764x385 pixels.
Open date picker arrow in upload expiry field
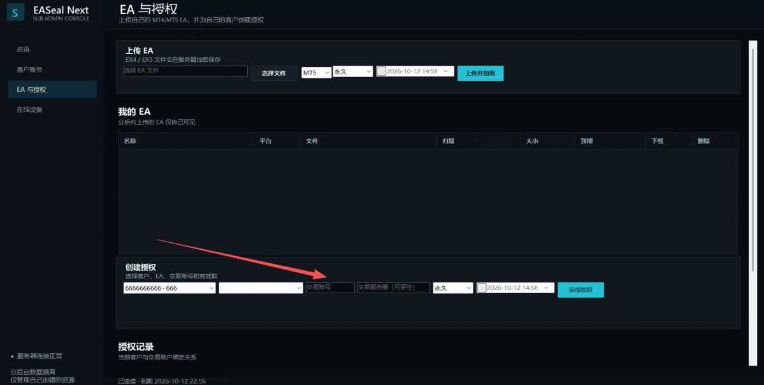coord(446,71)
